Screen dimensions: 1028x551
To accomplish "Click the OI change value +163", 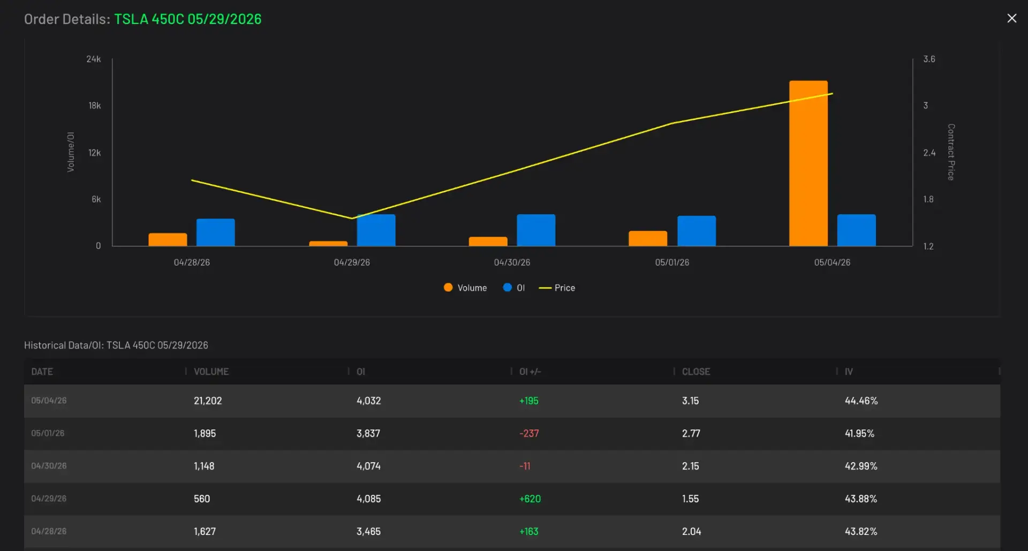I will pyautogui.click(x=529, y=531).
